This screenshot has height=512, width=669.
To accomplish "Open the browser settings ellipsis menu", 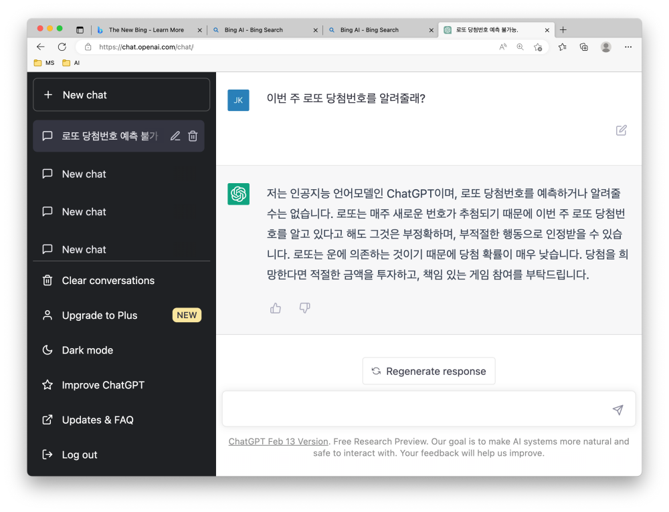I will point(628,47).
